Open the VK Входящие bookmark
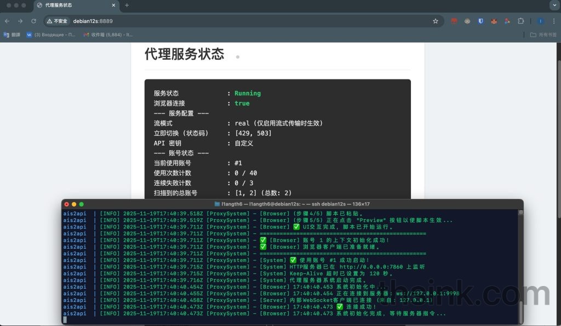Image resolution: width=561 pixels, height=326 pixels. (51, 35)
